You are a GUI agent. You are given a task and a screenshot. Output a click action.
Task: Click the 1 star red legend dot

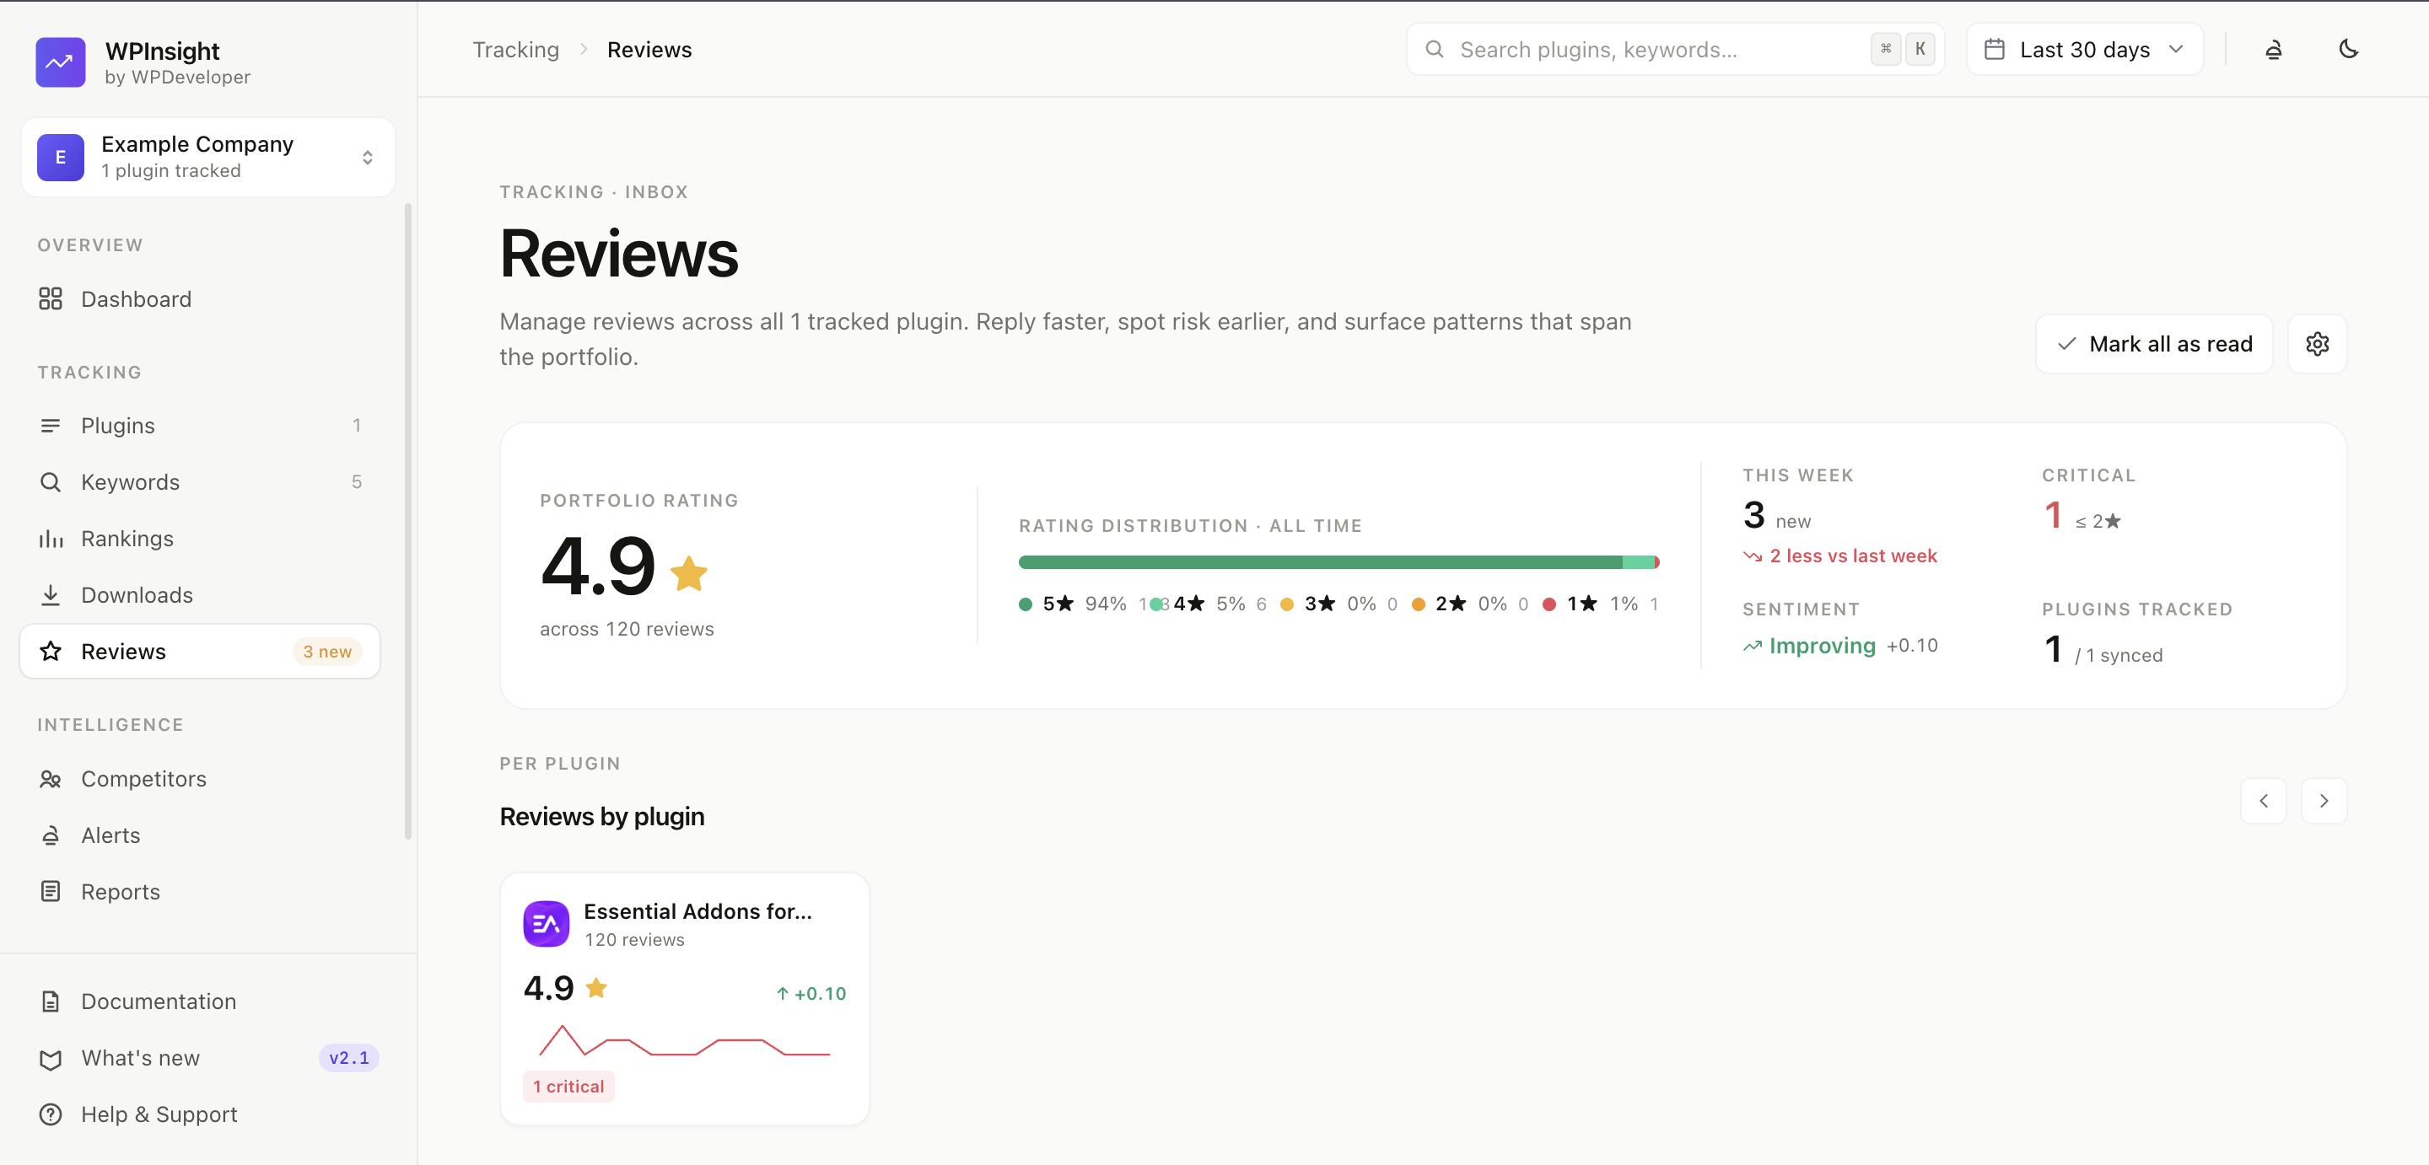pos(1549,604)
